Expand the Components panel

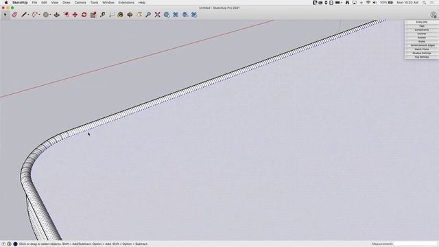[x=422, y=30]
